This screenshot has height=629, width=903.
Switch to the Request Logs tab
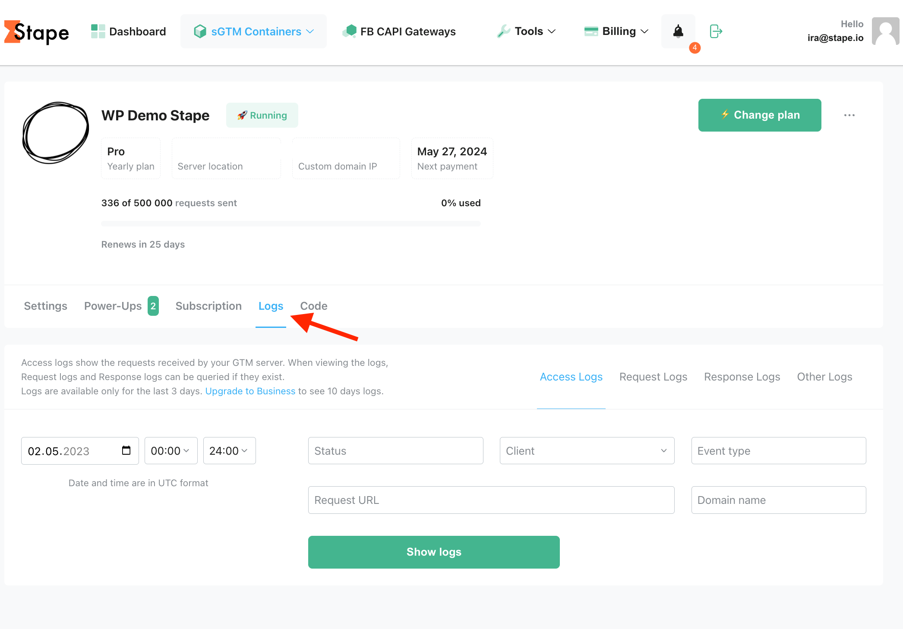tap(653, 377)
